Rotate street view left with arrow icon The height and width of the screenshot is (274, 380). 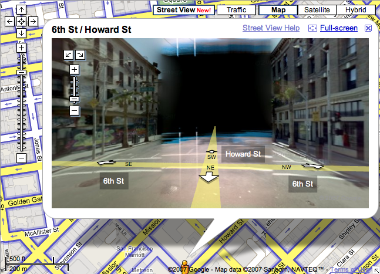coord(69,55)
